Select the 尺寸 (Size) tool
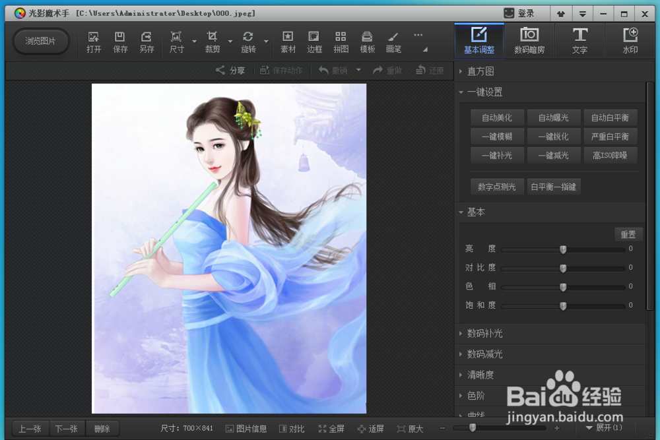This screenshot has height=440, width=660. coord(176,42)
